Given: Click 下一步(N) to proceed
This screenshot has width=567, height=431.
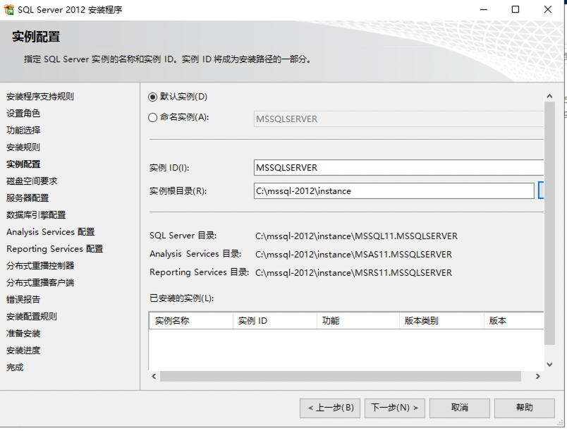Looking at the screenshot, I should click(395, 408).
